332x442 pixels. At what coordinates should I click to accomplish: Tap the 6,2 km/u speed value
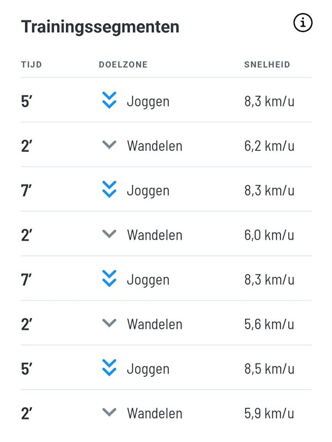pyautogui.click(x=269, y=146)
